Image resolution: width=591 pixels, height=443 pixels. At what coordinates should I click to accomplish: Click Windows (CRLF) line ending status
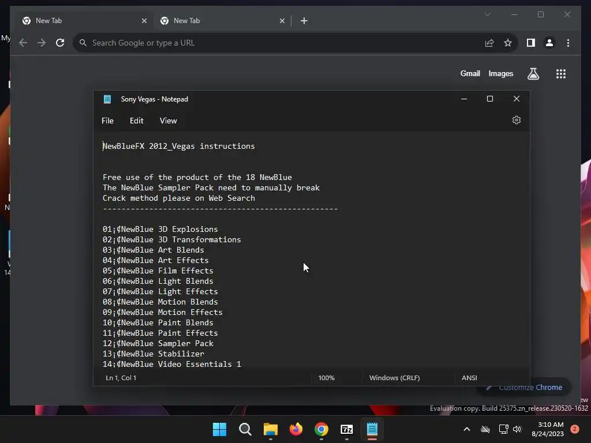click(394, 378)
